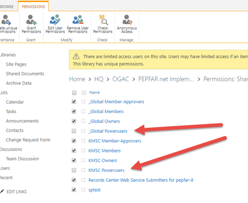Uncheck the _Global Members checkbox
The height and width of the screenshot is (203, 248).
(x=74, y=111)
